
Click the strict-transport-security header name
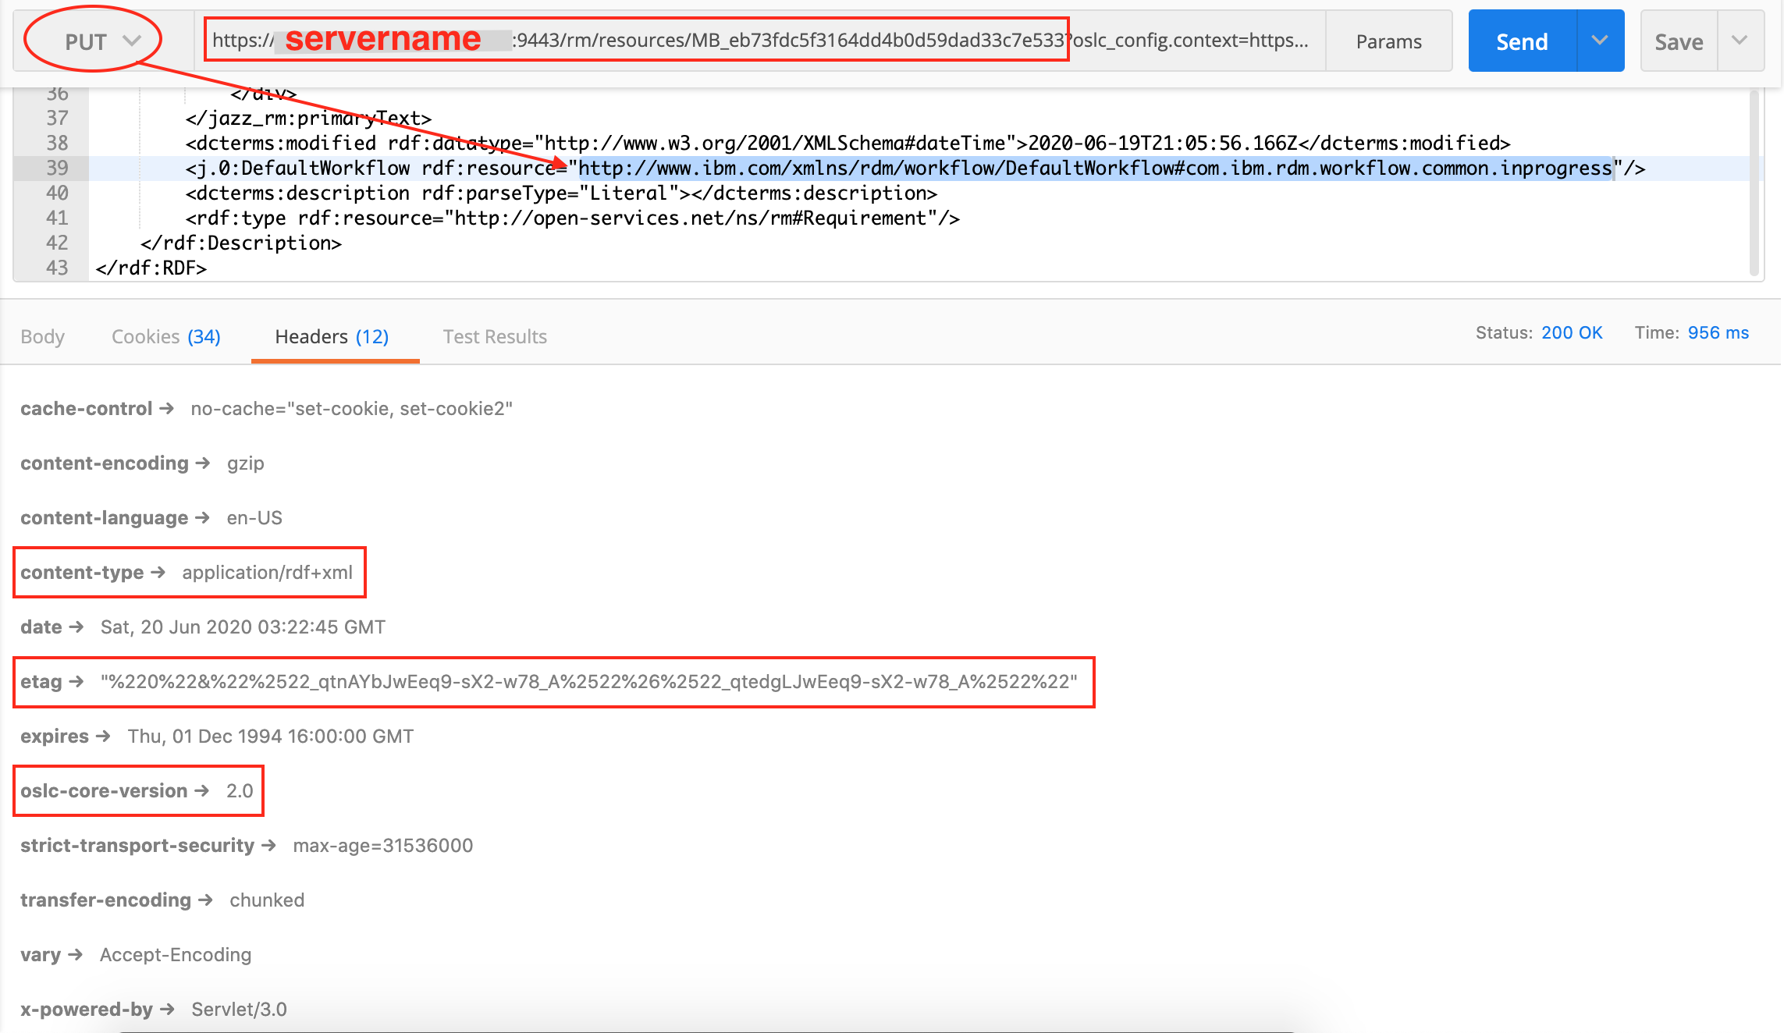click(137, 846)
